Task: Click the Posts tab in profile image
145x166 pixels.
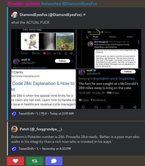Action: tap(96, 37)
